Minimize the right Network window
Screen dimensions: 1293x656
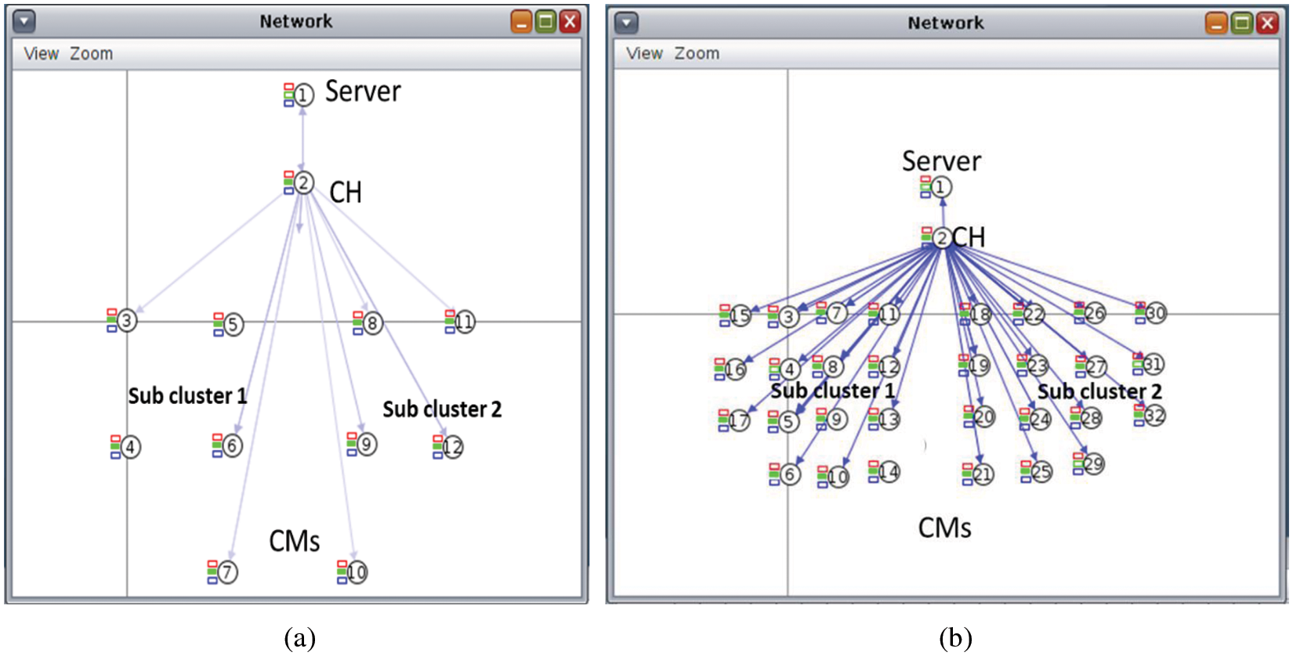[x=1217, y=23]
